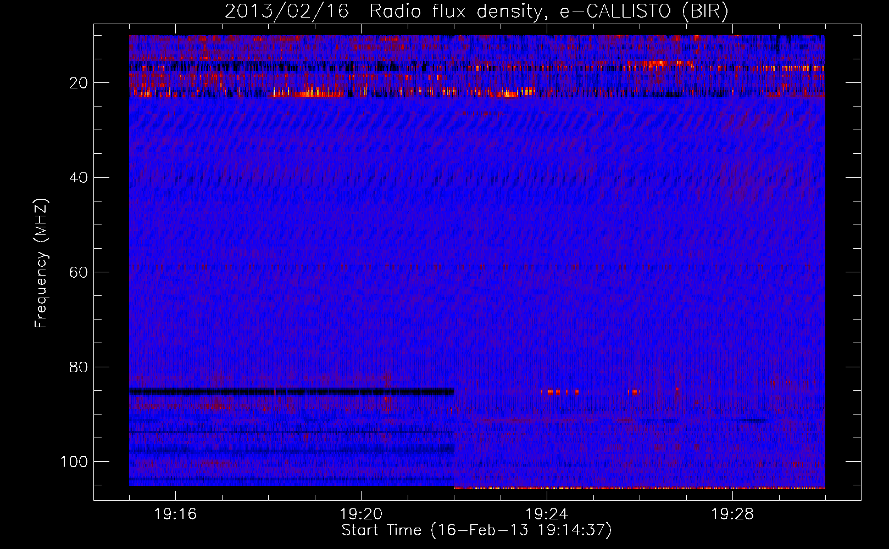Click the '19:20' time tick label
Screen dimensions: 889x549
coord(361,514)
